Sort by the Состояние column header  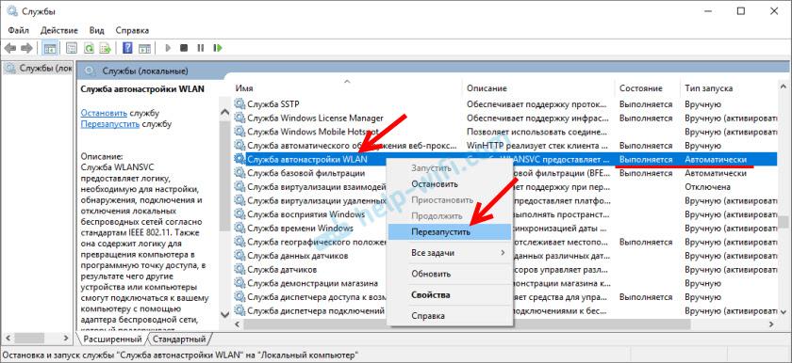coord(647,88)
